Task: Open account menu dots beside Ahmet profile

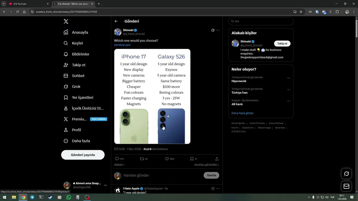Action: click(x=105, y=185)
